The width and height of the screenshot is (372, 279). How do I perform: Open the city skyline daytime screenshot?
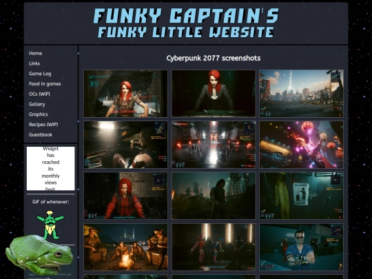[301, 93]
